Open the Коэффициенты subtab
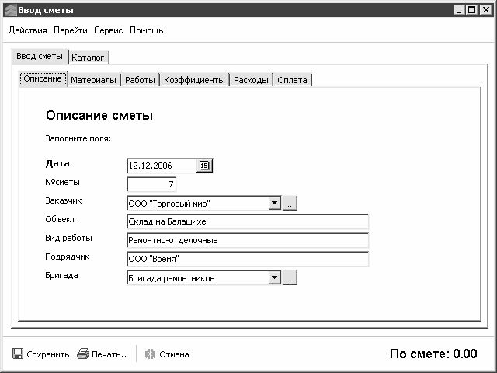The image size is (497, 373). click(194, 80)
